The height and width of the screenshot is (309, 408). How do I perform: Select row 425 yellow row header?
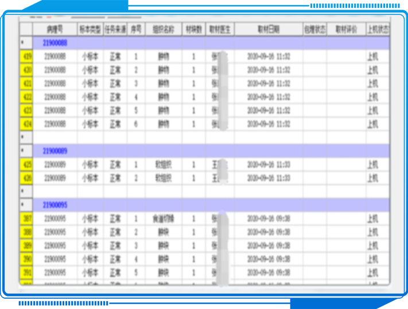coord(26,165)
